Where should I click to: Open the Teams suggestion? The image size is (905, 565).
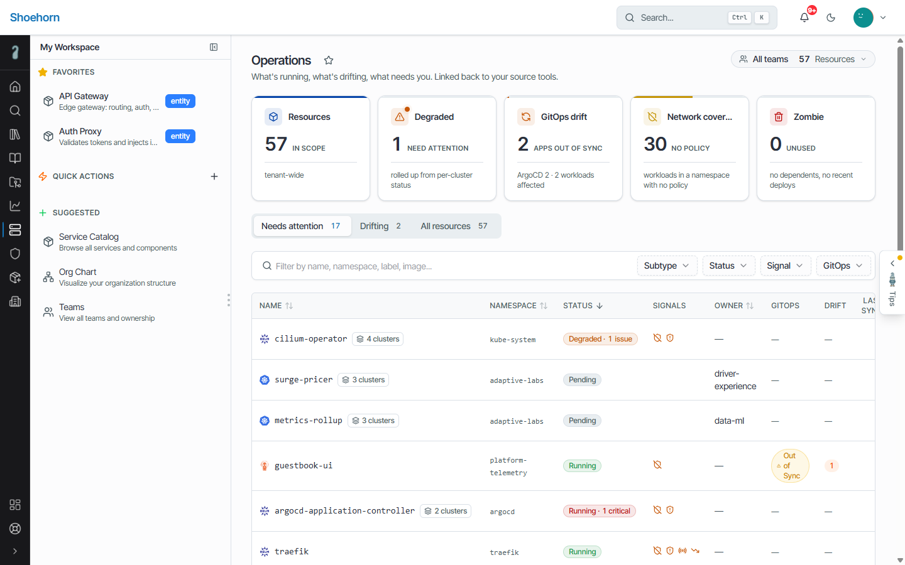pos(119,312)
